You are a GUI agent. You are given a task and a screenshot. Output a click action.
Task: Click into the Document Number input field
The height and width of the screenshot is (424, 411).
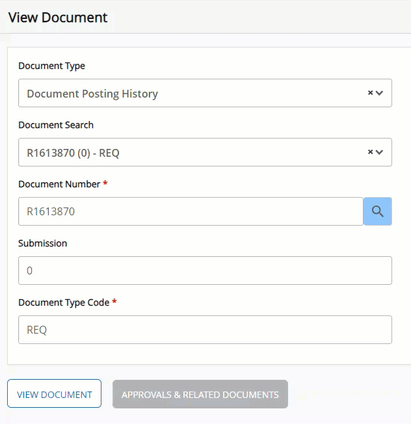[190, 211]
